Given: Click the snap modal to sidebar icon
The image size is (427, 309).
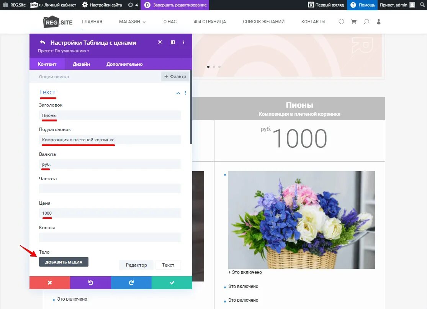Looking at the screenshot, I should tap(173, 42).
